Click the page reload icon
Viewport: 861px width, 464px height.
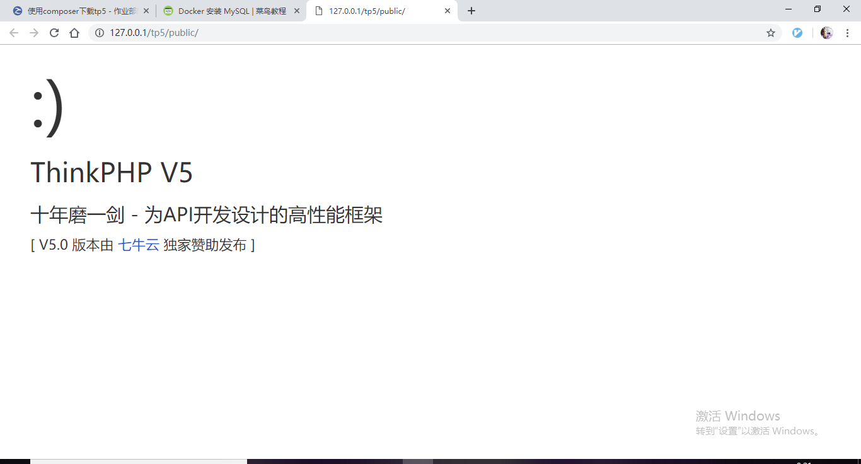54,32
